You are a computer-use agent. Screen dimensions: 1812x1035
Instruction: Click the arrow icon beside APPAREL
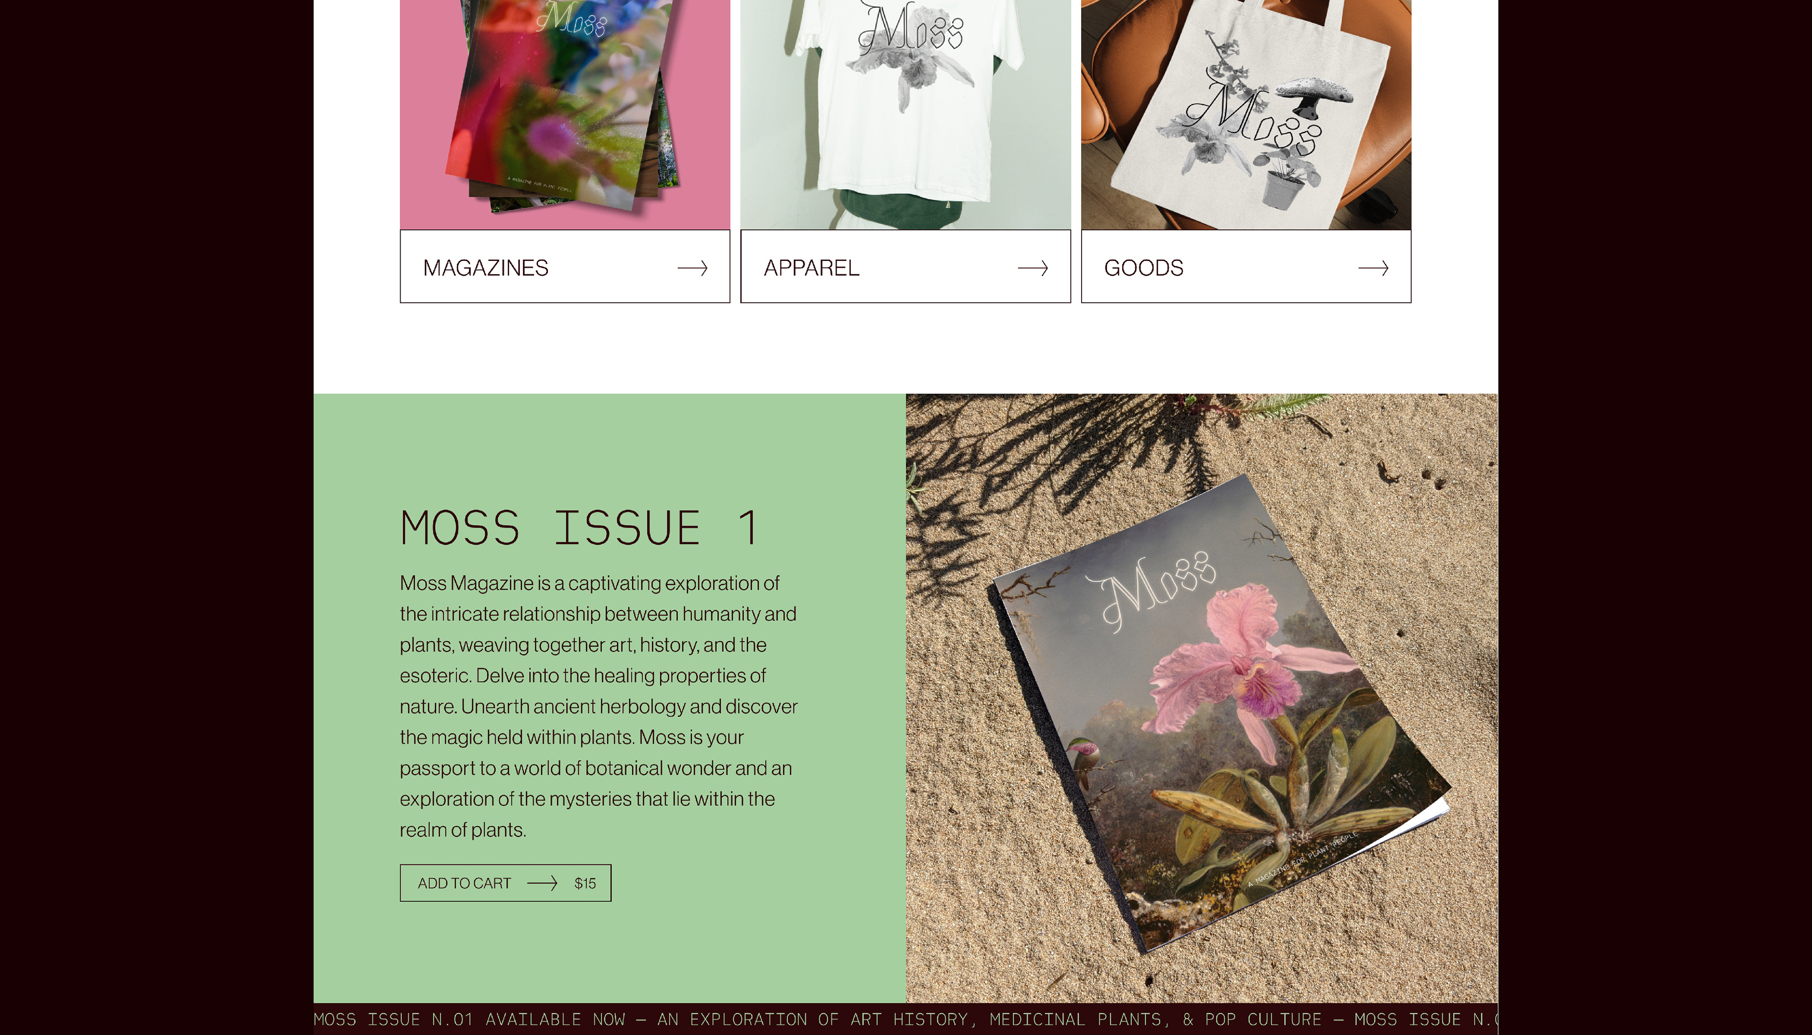pos(1032,268)
